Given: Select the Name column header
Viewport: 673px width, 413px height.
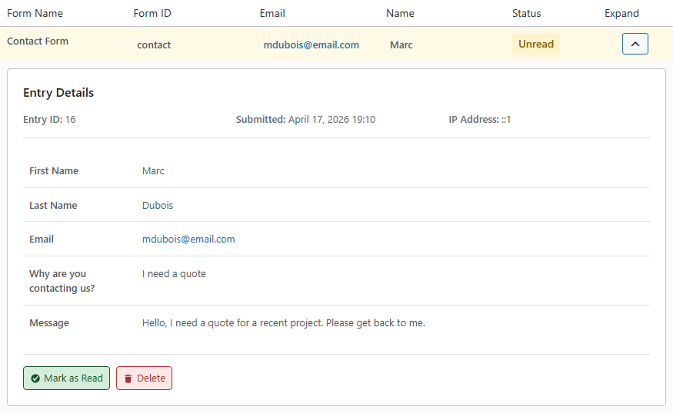Looking at the screenshot, I should tap(400, 13).
